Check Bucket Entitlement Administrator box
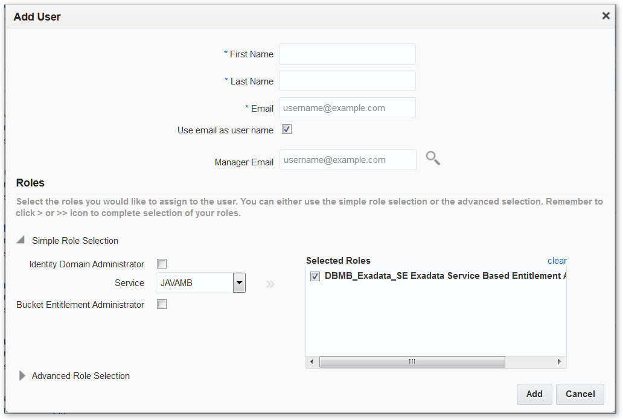This screenshot has height=420, width=623. 162,305
